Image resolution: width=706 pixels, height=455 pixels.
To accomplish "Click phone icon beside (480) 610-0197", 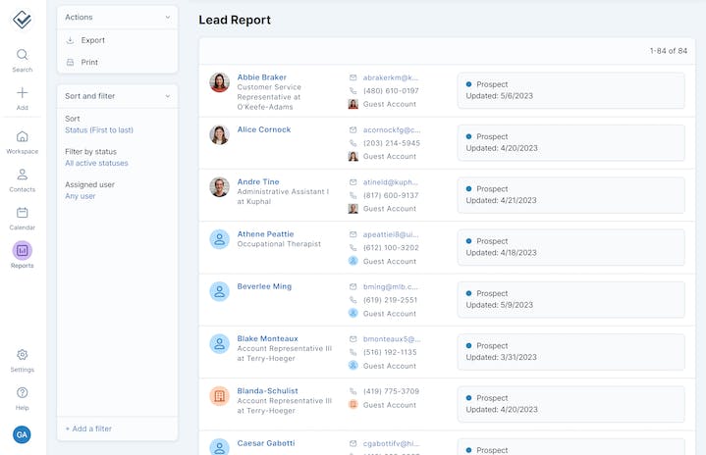I will [353, 91].
